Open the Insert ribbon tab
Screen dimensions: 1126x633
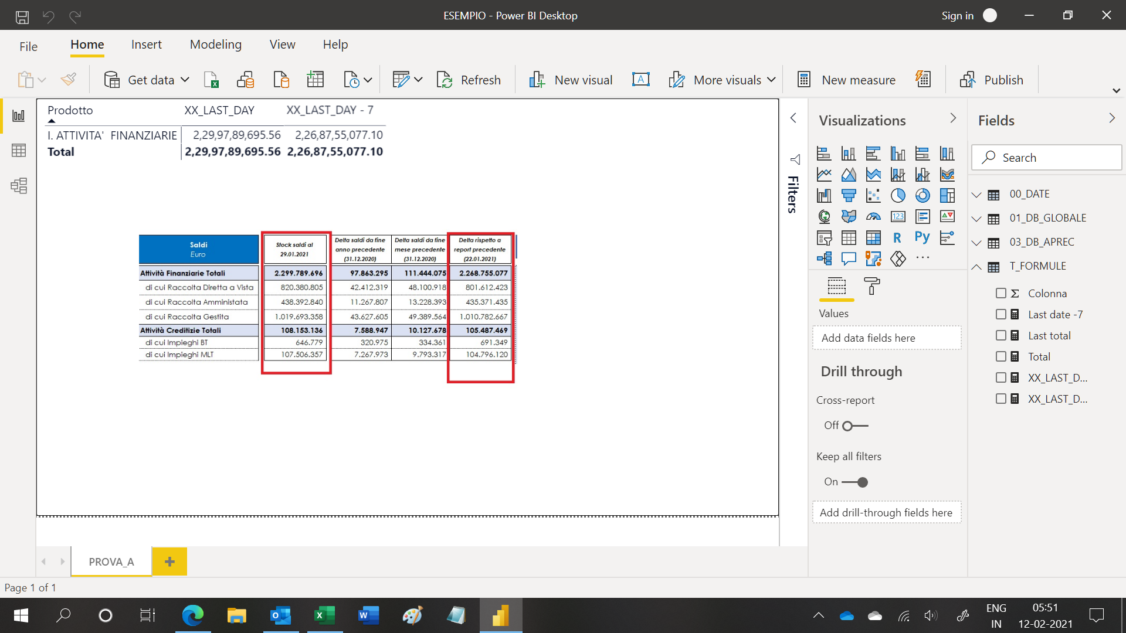click(x=147, y=45)
